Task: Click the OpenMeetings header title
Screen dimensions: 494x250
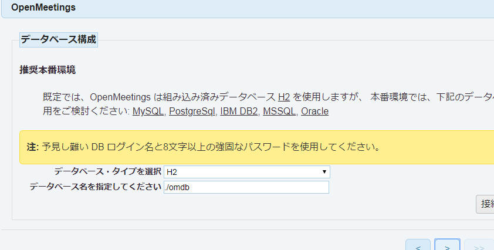Action: (43, 8)
